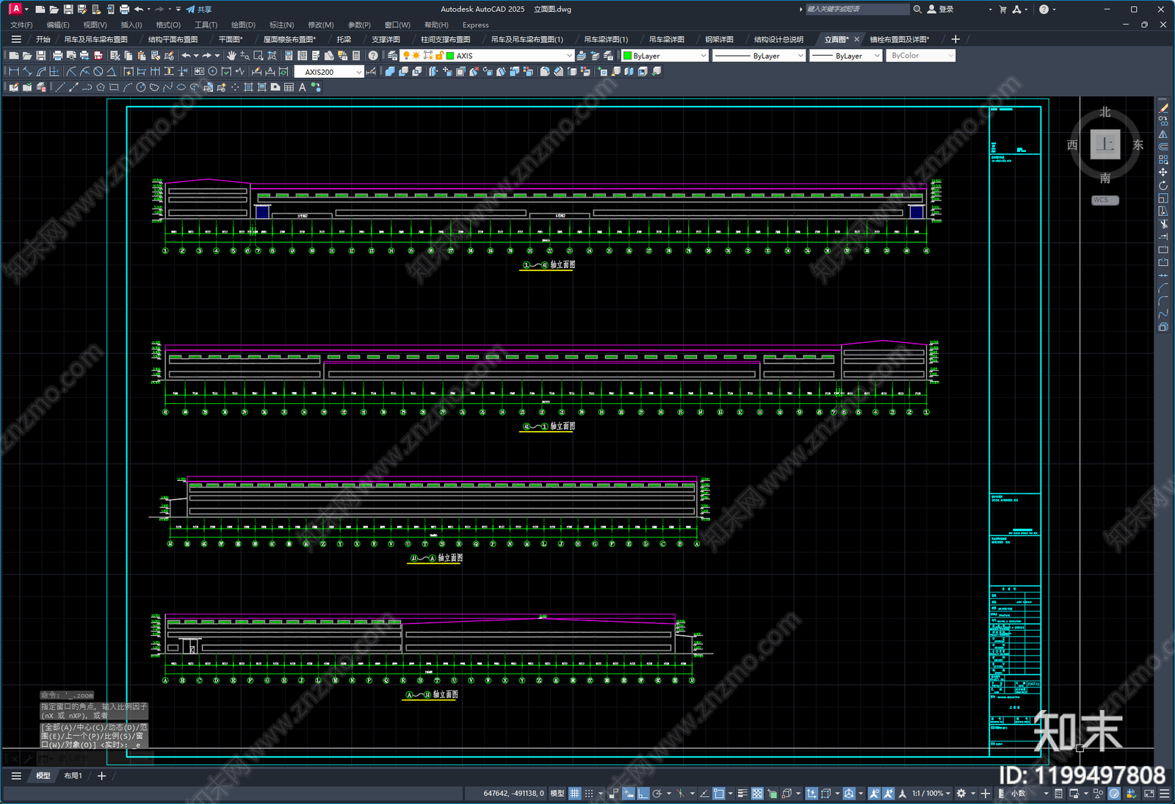Click the 共享 share button

(199, 10)
